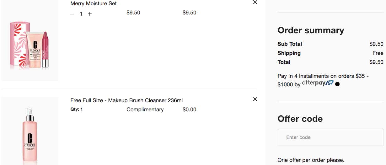Remove Makeup Brush Cleanser from cart
Image resolution: width=386 pixels, height=165 pixels.
click(x=255, y=99)
